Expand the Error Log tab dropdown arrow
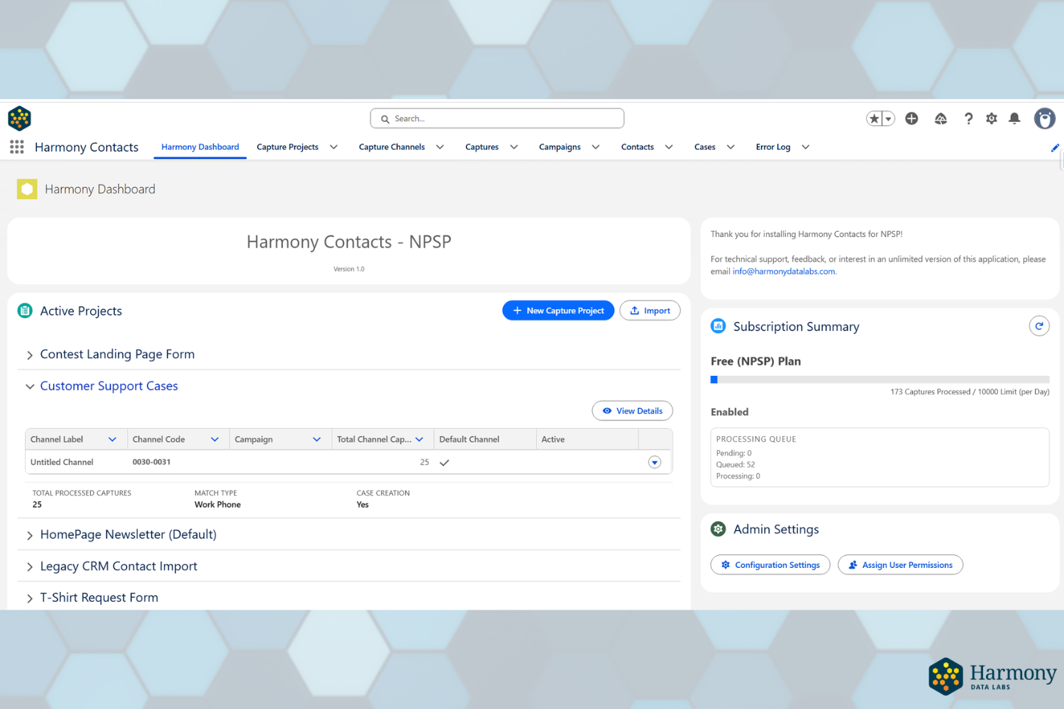 [x=805, y=147]
